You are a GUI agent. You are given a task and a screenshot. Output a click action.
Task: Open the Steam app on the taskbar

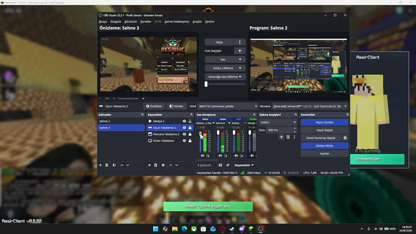click(232, 229)
